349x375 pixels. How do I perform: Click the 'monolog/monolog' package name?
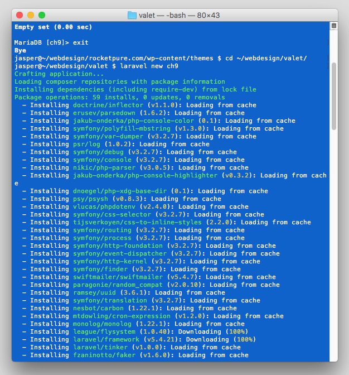point(102,324)
